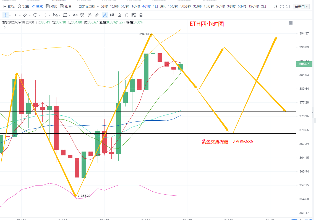Click the chart corner collapse icon
This screenshot has height=220, width=316.
[x=290, y=23]
